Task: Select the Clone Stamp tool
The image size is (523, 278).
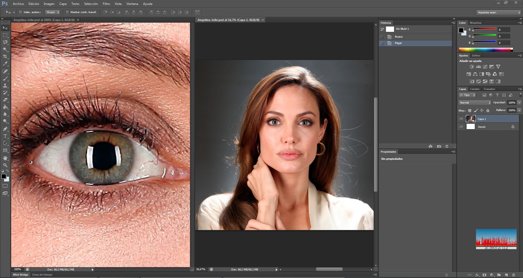Action: (x=5, y=86)
